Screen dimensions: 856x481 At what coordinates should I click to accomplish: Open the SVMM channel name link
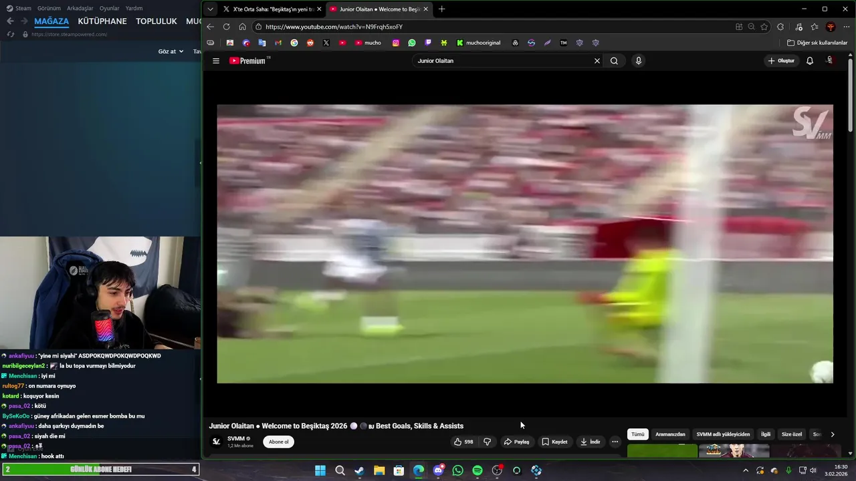(x=235, y=438)
